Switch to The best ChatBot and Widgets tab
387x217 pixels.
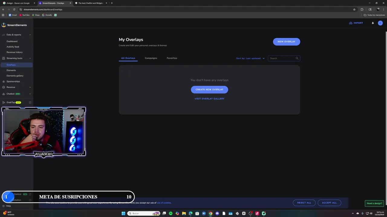91,3
